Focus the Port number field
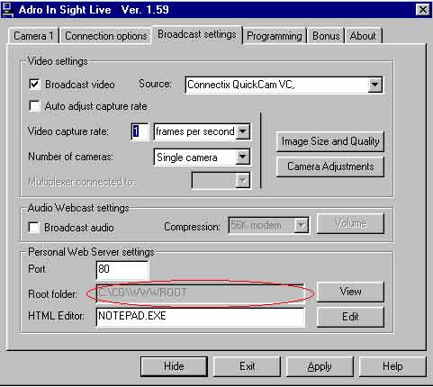 [122, 269]
